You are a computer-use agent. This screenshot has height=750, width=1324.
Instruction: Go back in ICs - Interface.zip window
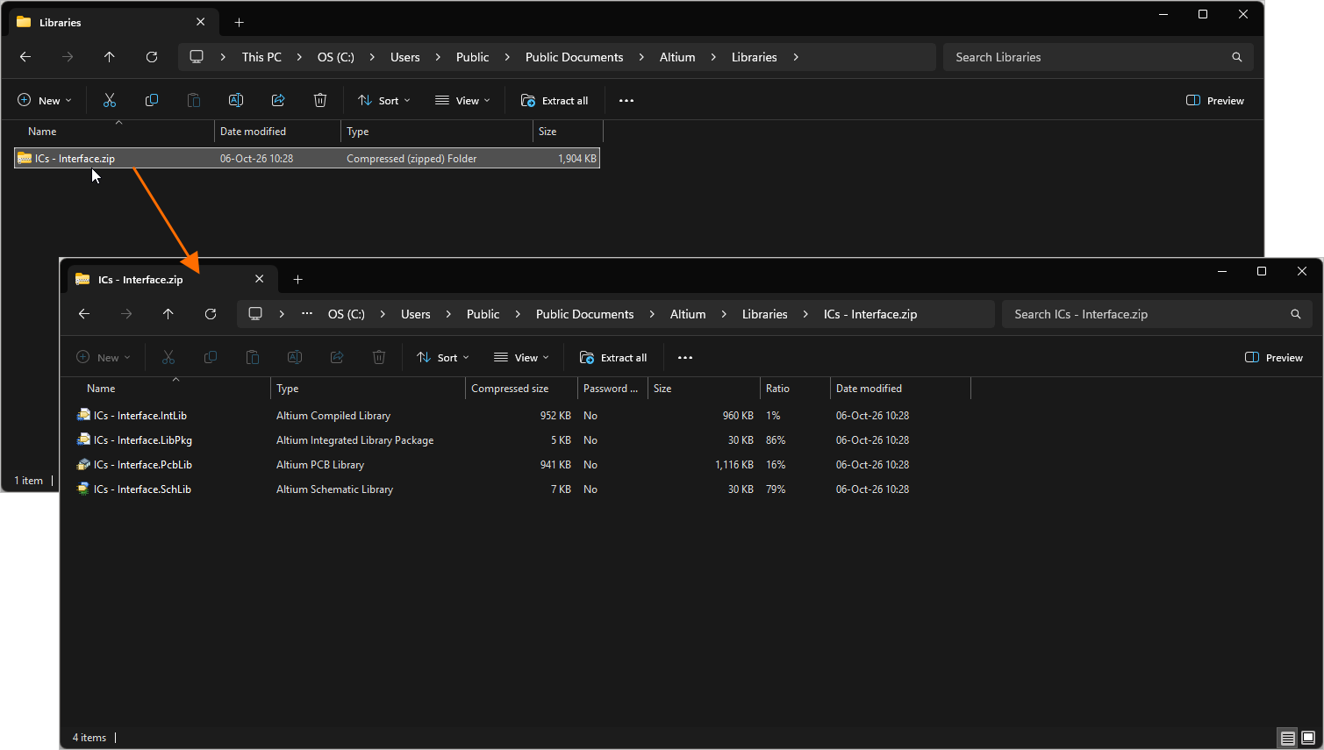84,314
